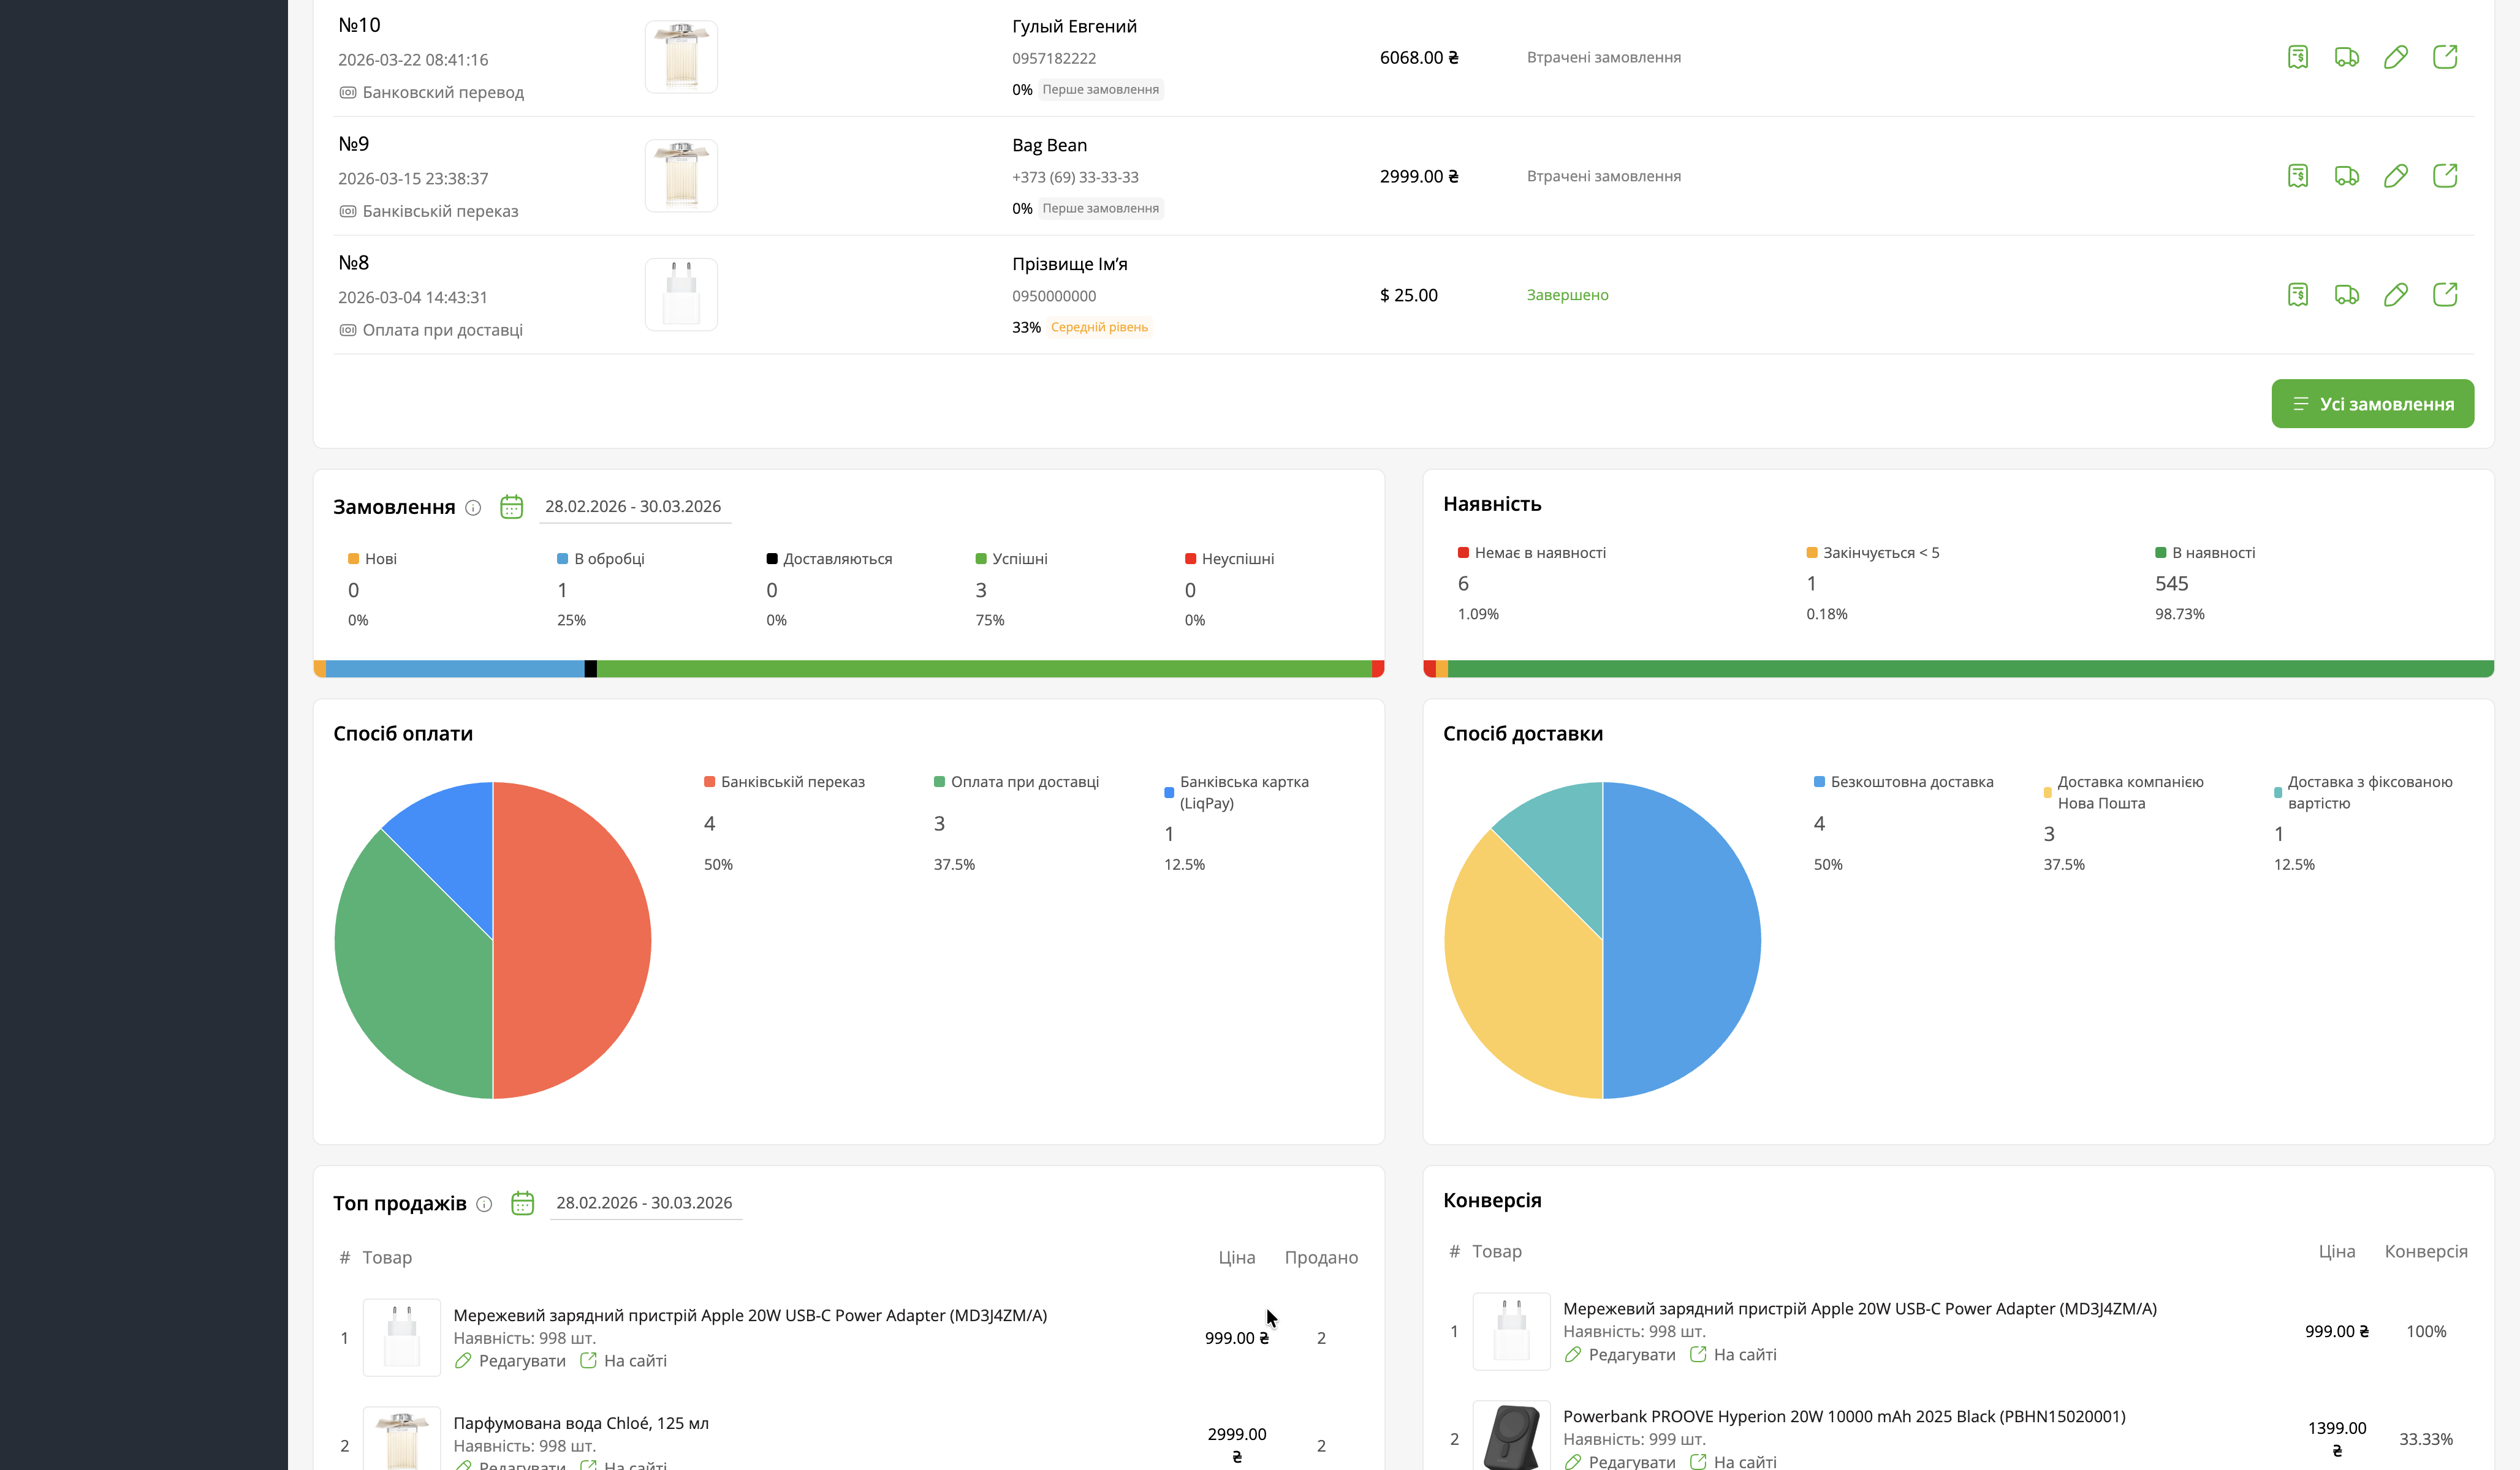Toggle the Безкоштовна доставка legend entry

point(1902,782)
